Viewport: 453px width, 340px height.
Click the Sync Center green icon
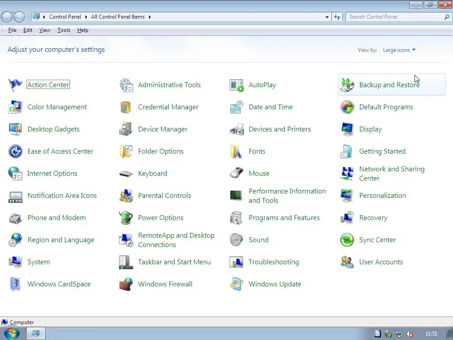(x=347, y=240)
